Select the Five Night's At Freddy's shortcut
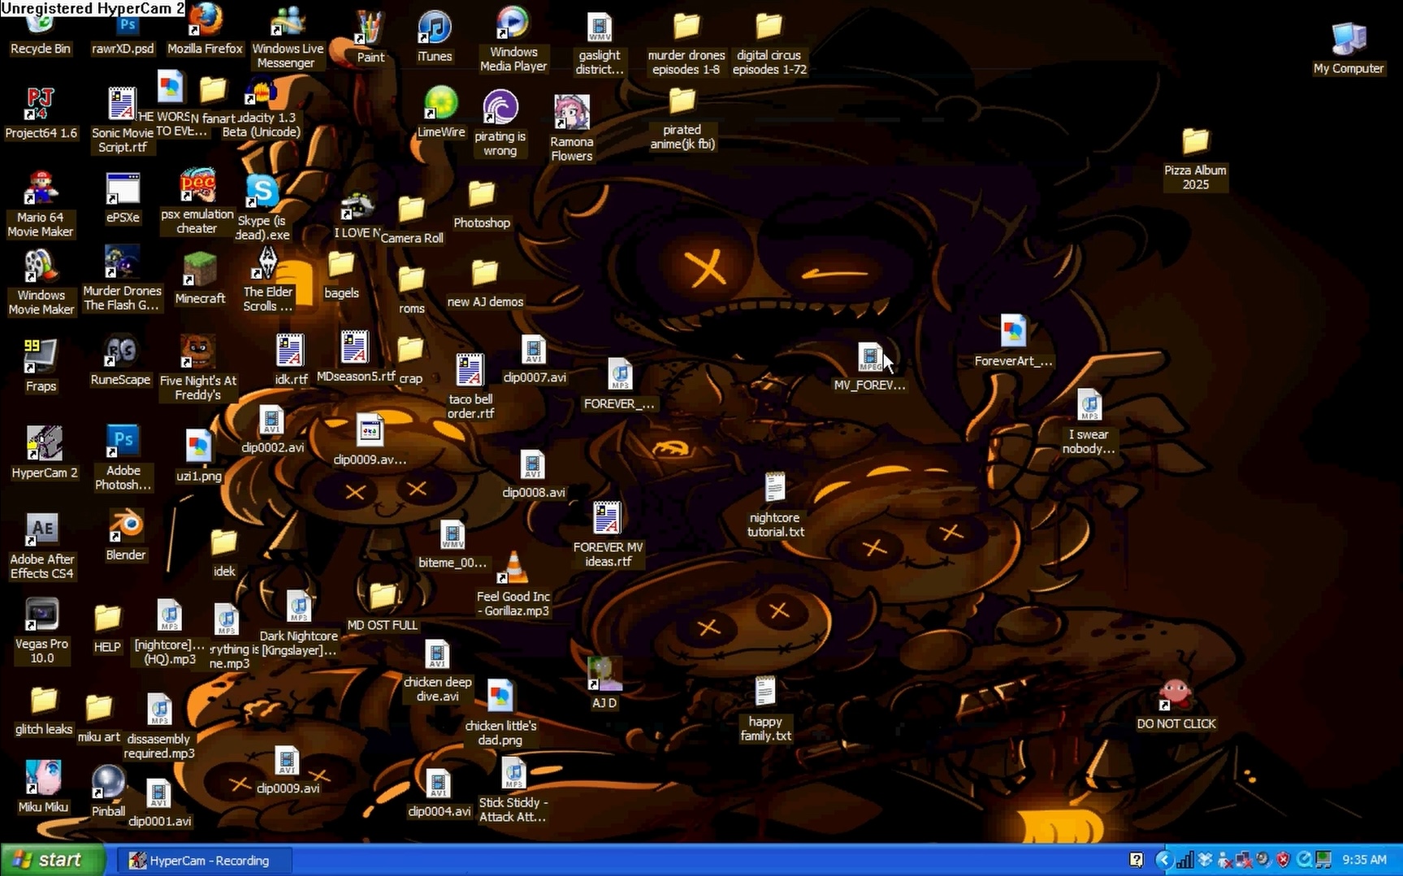1403x876 pixels. pyautogui.click(x=197, y=354)
